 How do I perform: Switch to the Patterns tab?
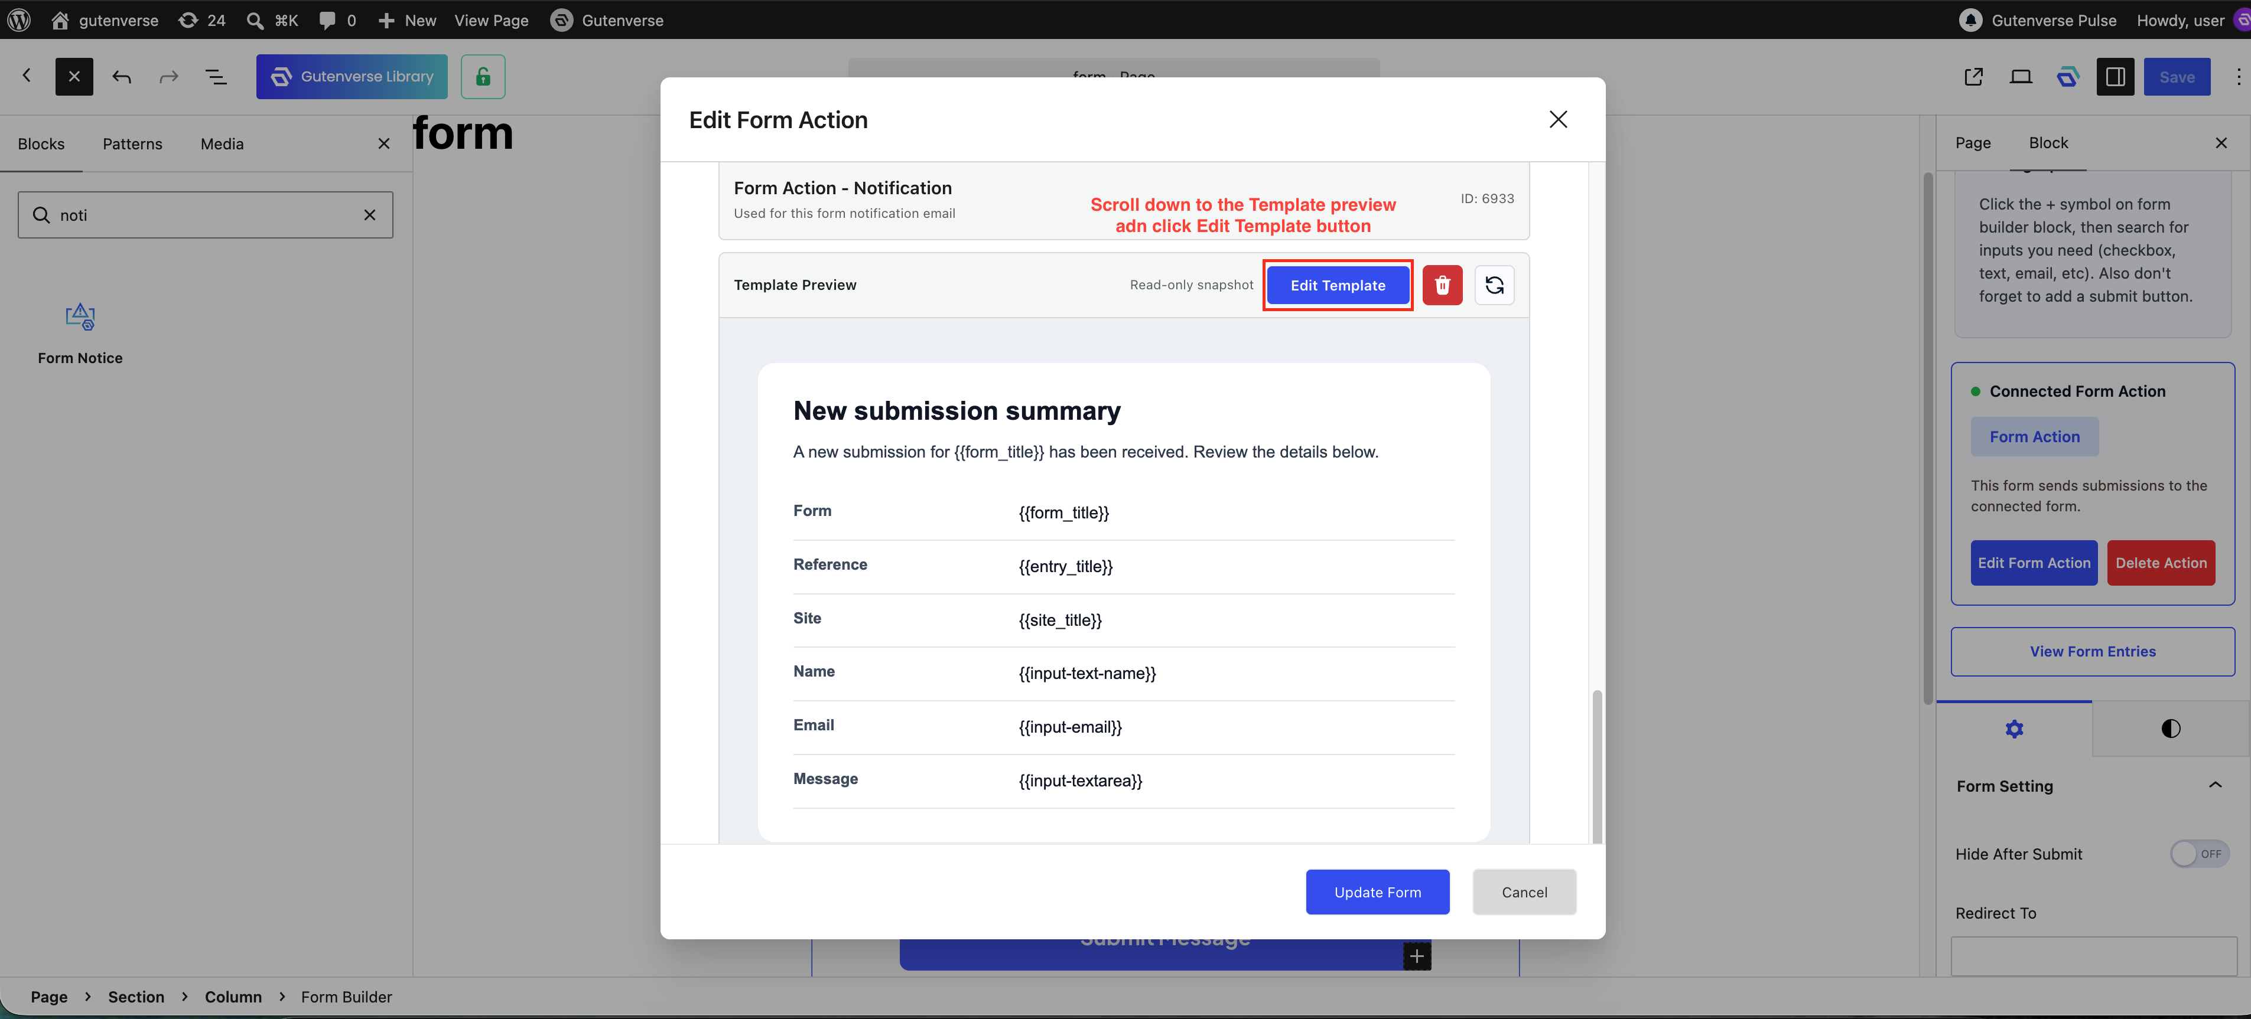pos(132,144)
